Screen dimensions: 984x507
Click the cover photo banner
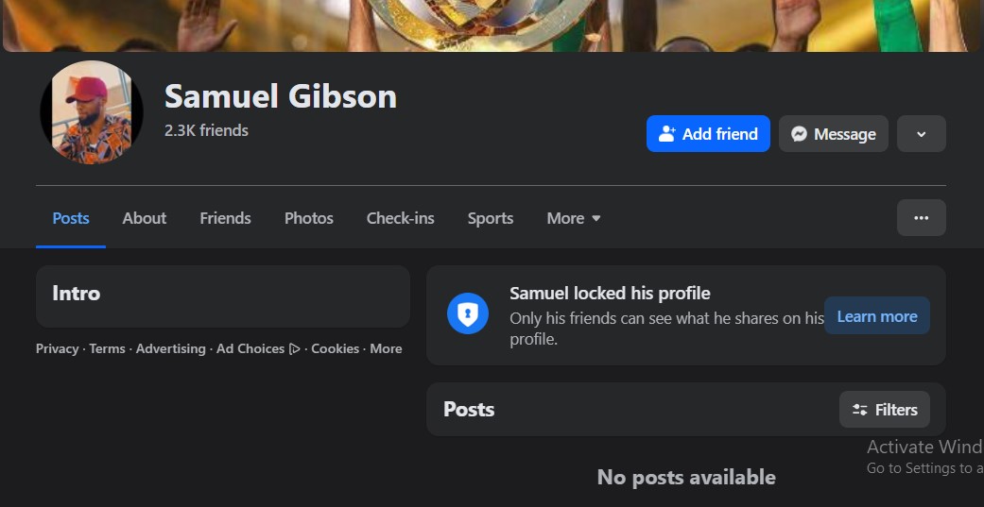[492, 25]
